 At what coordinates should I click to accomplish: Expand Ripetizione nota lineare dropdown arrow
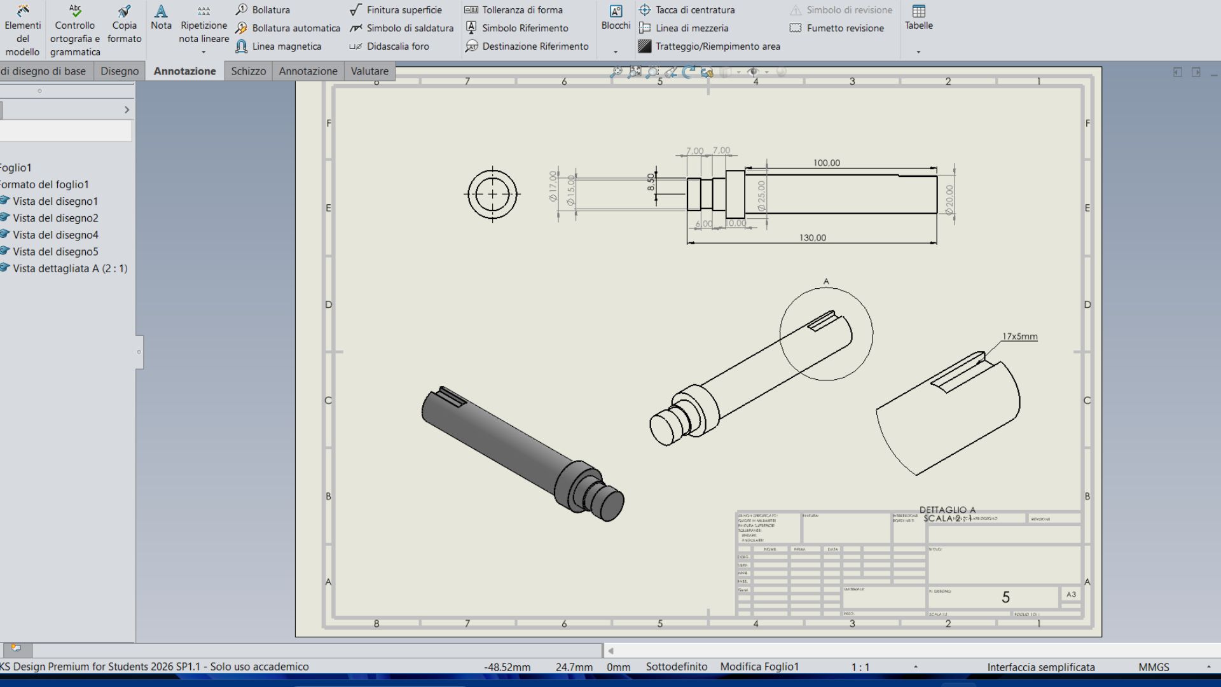(203, 52)
